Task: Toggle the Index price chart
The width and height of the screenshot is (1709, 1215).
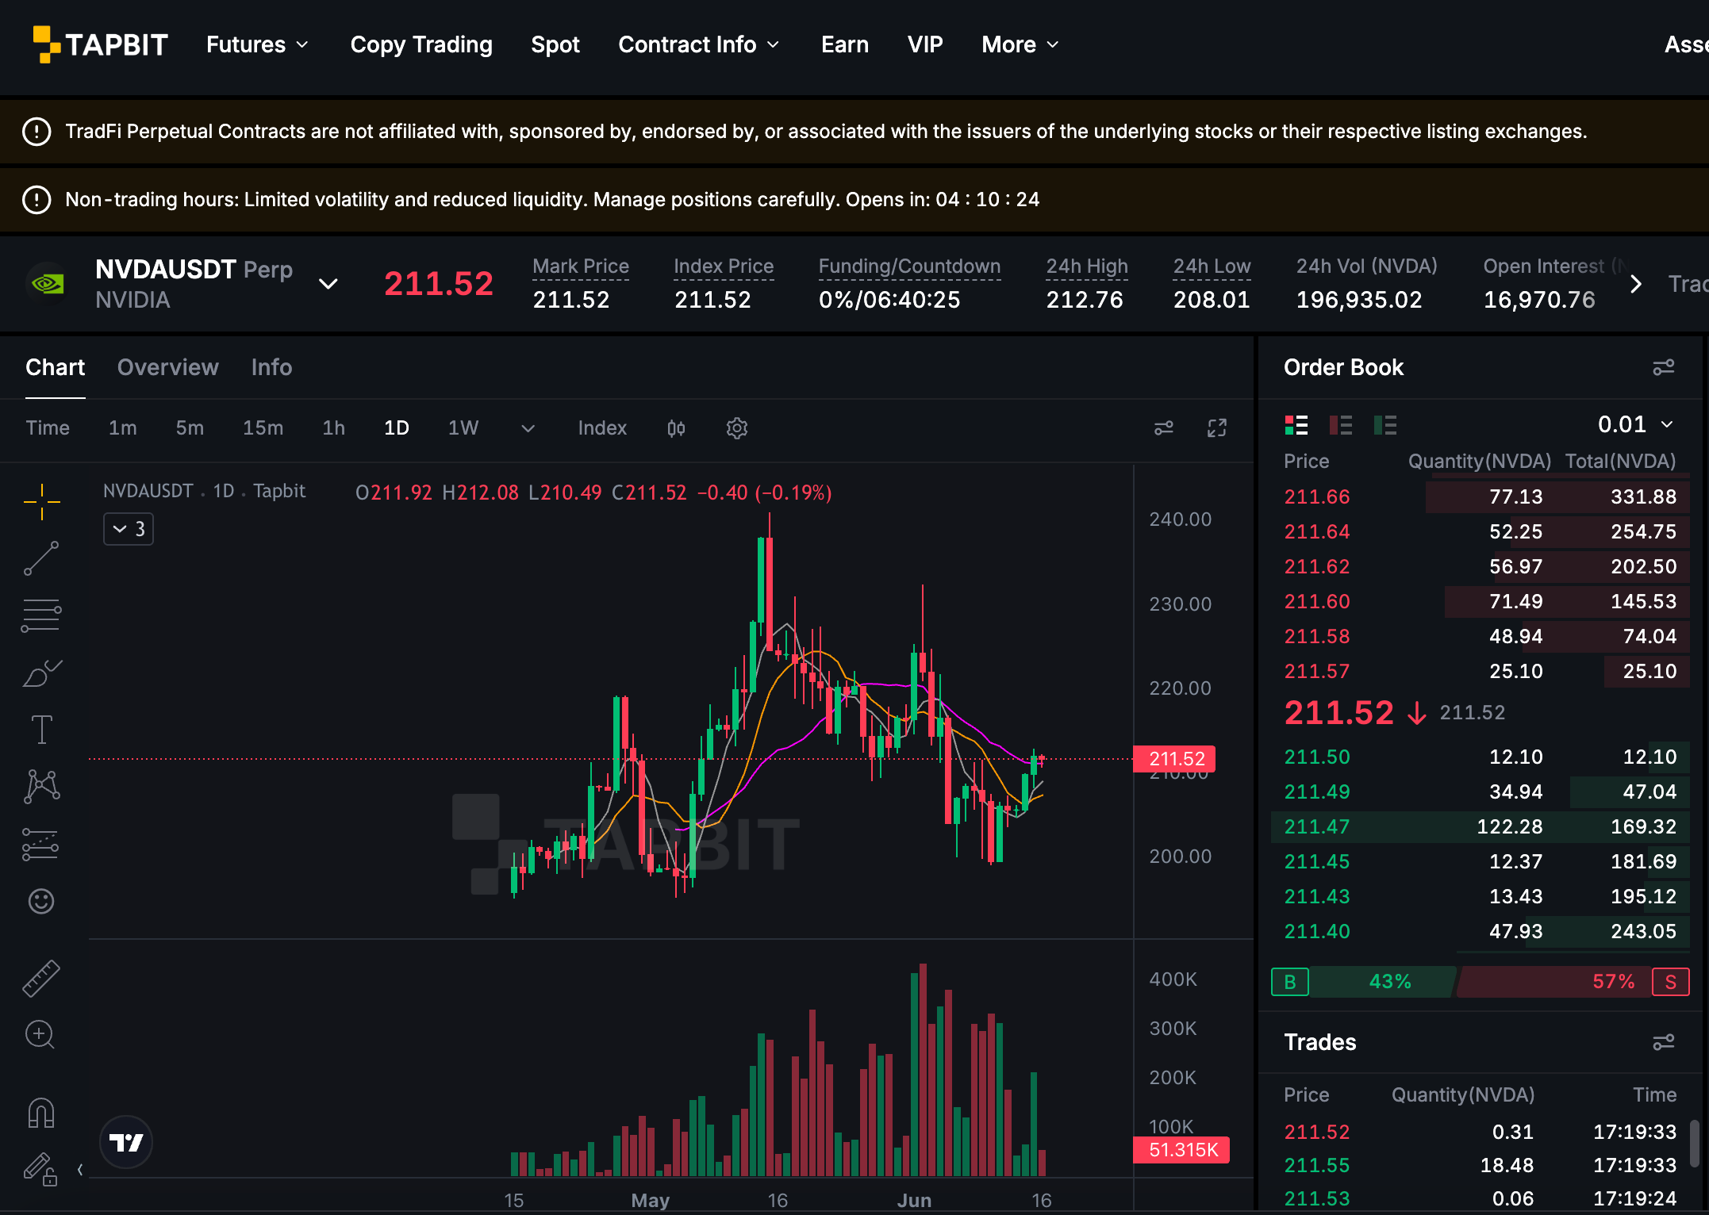Action: [x=602, y=428]
